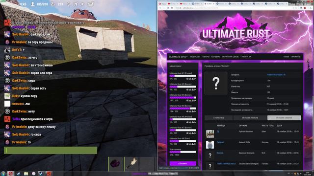This screenshot has width=314, height=176.
Task: Open the ТОВАРЫ menu item
Action: click(205, 57)
